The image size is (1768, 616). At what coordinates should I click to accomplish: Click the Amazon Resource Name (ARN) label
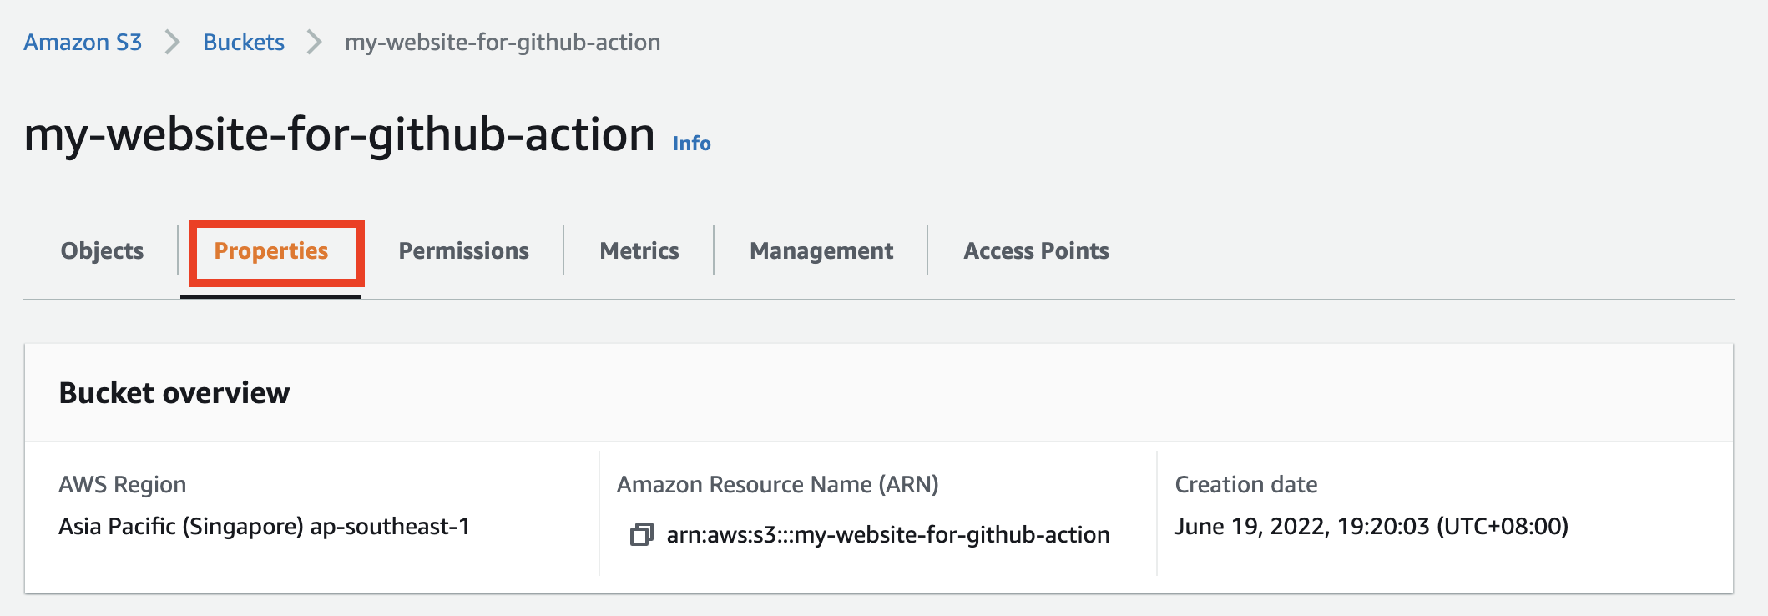tap(778, 484)
